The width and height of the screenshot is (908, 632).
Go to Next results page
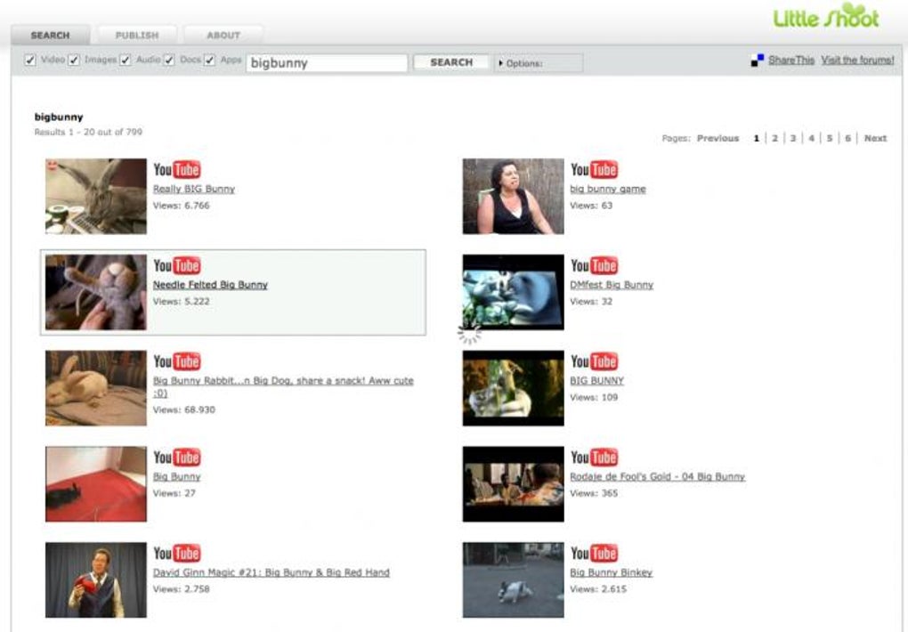point(876,138)
